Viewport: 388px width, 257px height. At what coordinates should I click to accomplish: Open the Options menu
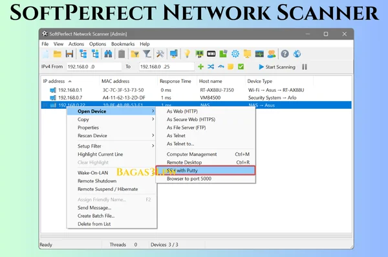point(98,44)
